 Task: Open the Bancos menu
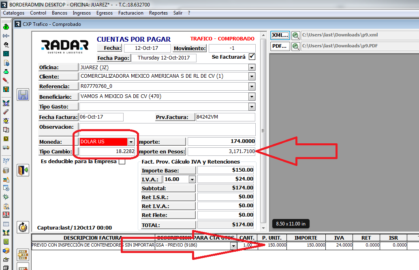point(60,13)
